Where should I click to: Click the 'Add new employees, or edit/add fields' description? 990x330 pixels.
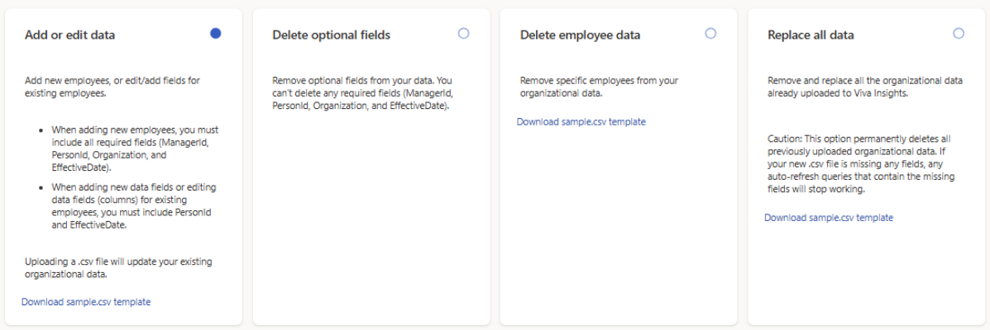tap(112, 87)
